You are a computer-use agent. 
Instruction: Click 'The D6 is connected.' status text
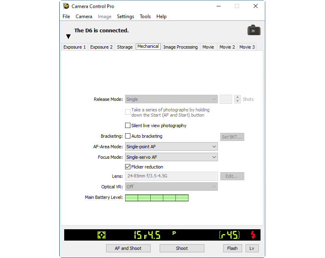(x=102, y=30)
